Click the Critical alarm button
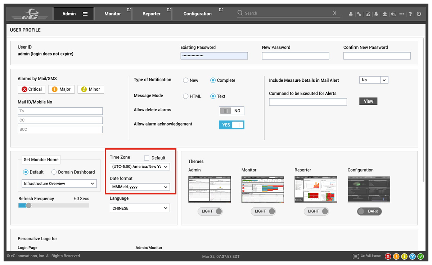Screen dimensions: 432x265 point(31,89)
